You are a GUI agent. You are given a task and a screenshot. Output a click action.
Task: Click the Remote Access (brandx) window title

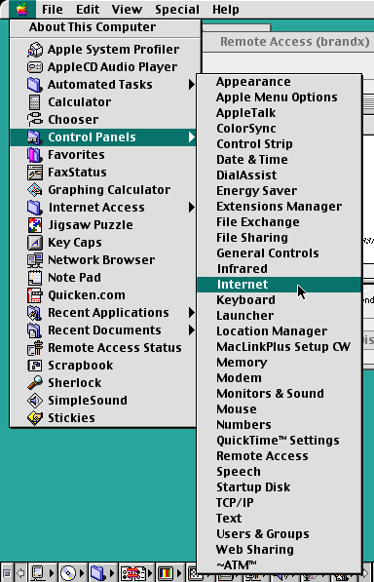295,42
